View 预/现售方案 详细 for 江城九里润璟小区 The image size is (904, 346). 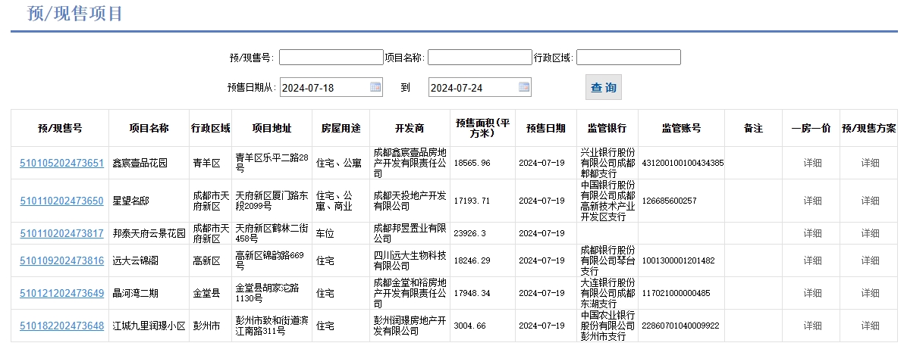[870, 326]
